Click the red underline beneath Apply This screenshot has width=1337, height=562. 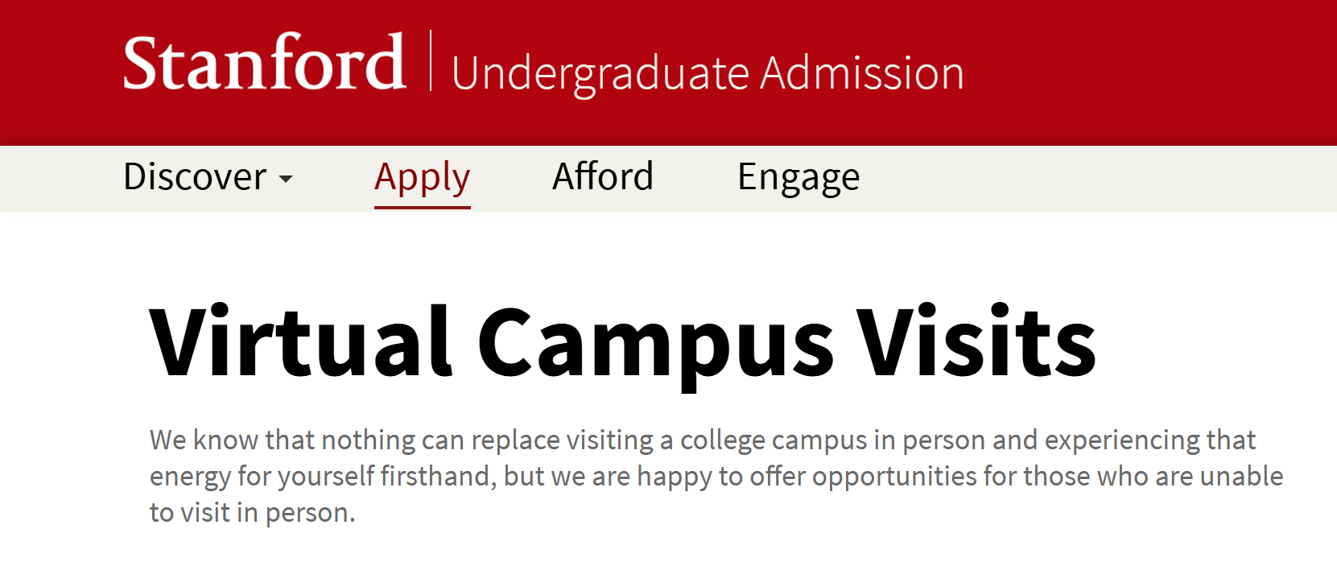coord(422,207)
